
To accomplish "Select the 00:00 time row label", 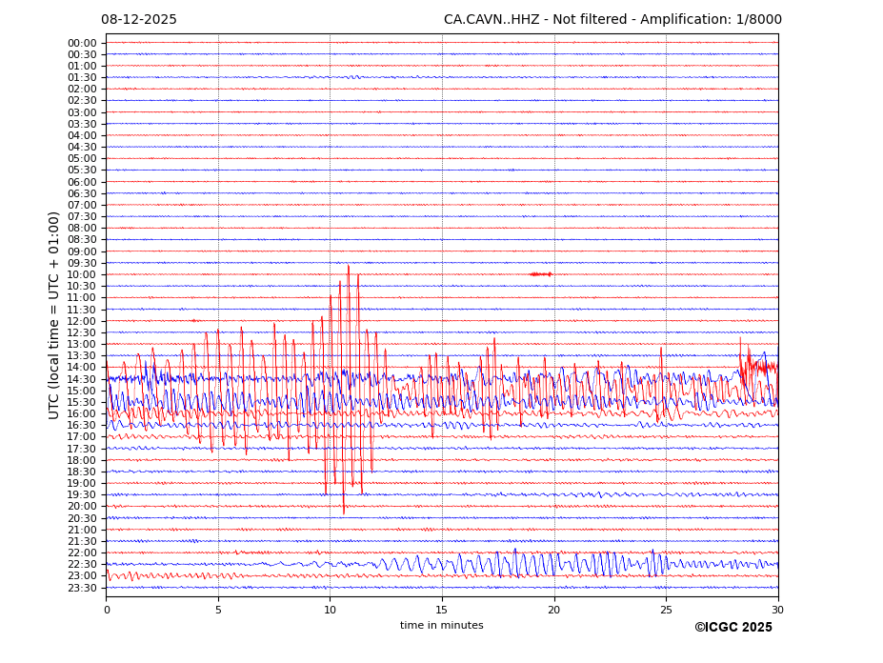I will click(x=82, y=43).
